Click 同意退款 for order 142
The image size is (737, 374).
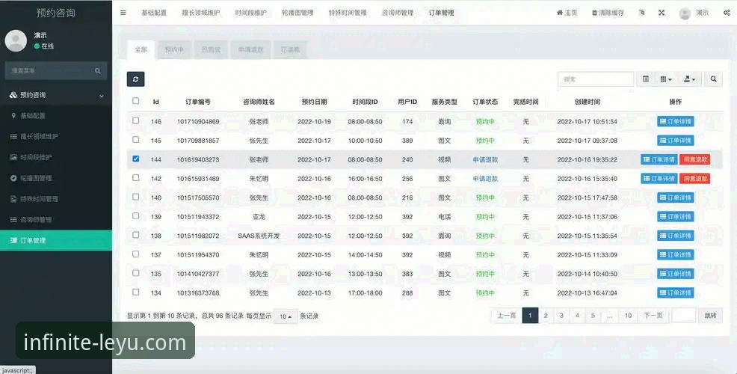pos(695,179)
